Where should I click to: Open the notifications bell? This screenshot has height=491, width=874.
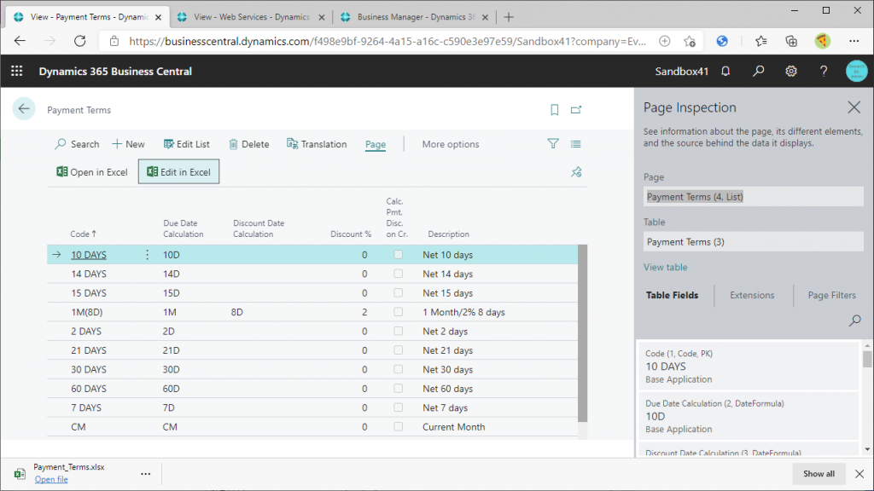click(725, 72)
